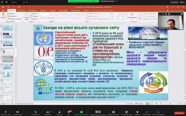The width and height of the screenshot is (186, 116).
Task: Click the red End (Завершение) meeting button
Action: [x=179, y=113]
